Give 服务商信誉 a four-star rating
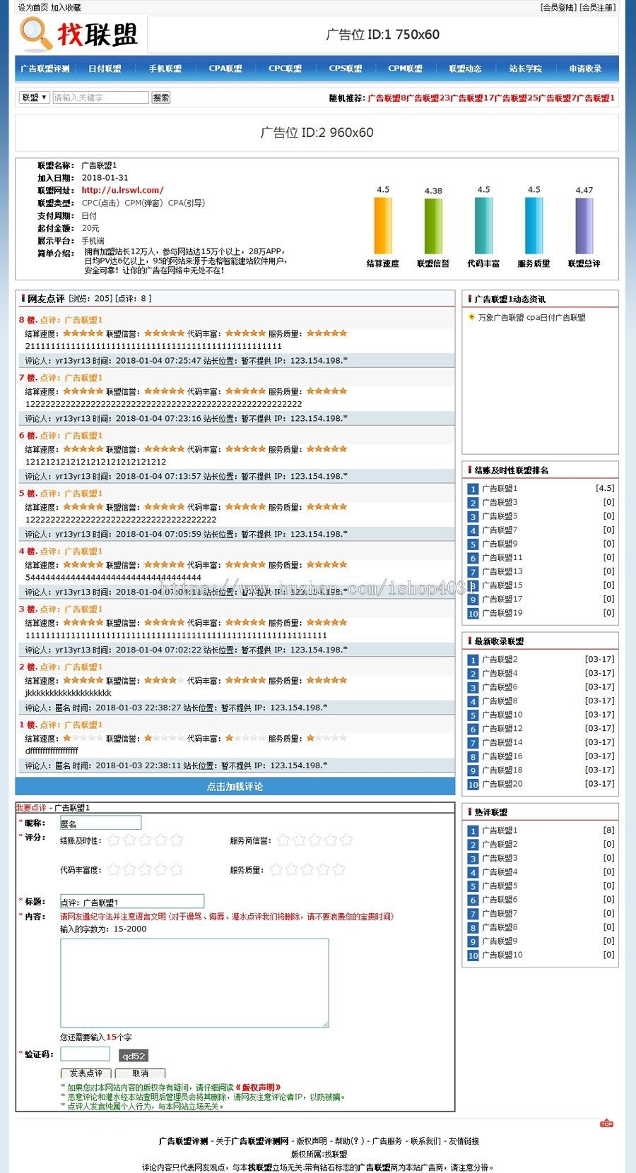 [331, 840]
